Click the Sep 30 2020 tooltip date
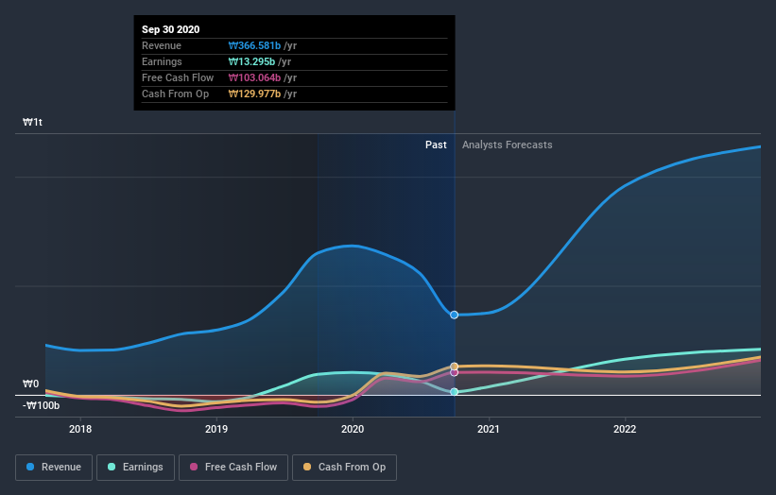This screenshot has height=495, width=776. click(x=171, y=29)
